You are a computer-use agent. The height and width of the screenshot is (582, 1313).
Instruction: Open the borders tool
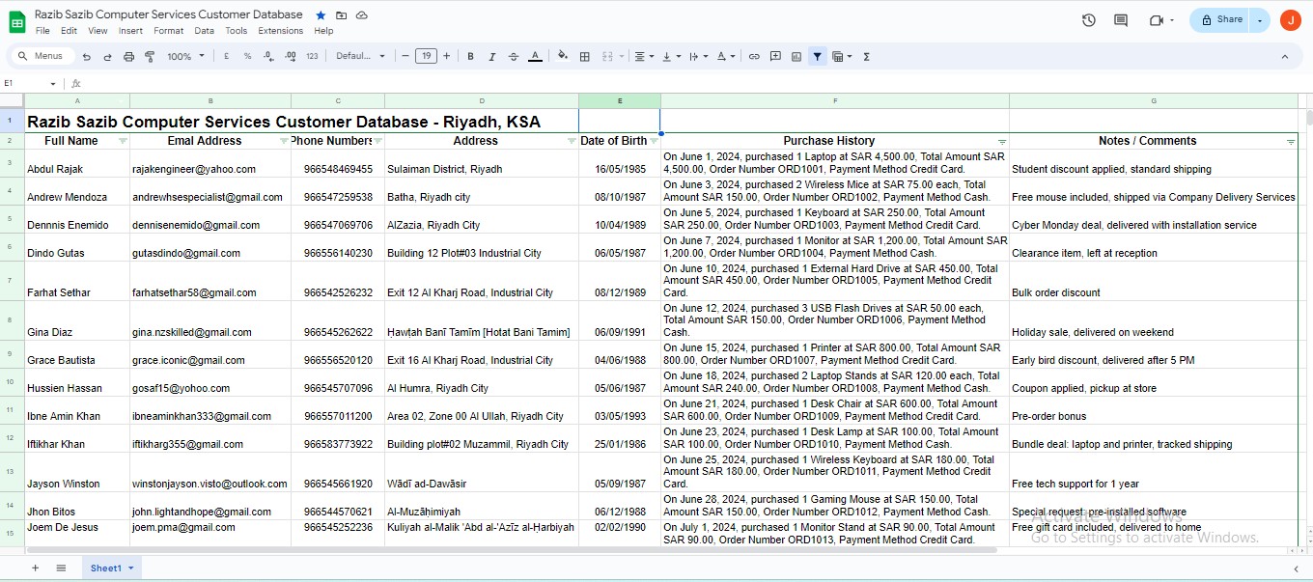coord(584,57)
